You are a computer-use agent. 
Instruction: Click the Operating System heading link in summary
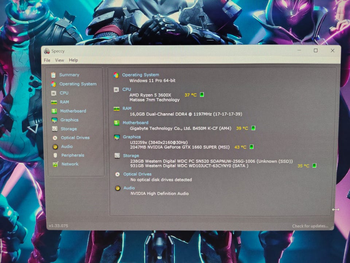[141, 75]
